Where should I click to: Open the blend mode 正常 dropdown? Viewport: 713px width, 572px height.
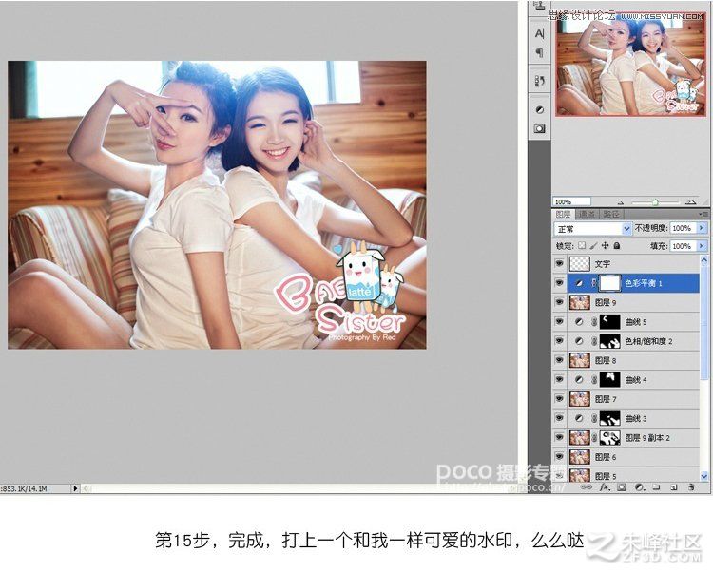click(593, 229)
